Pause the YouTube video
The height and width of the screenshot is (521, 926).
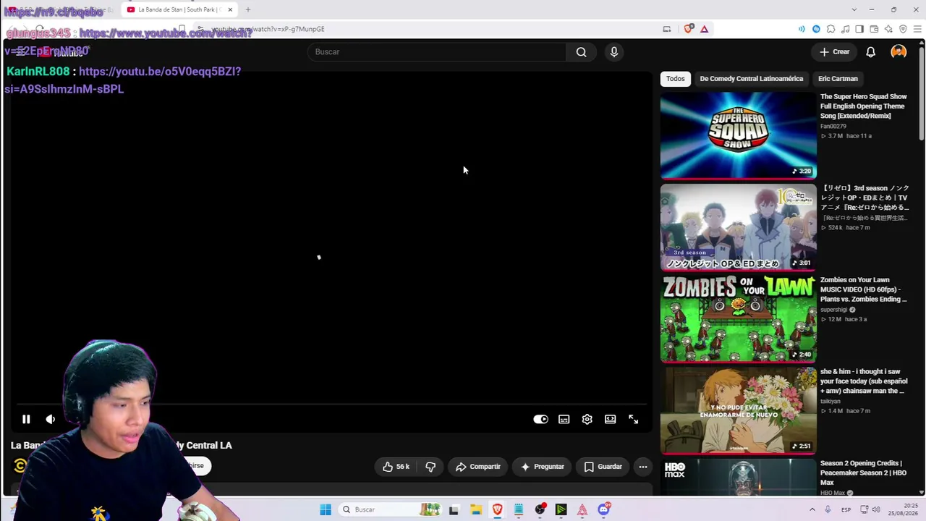click(26, 419)
